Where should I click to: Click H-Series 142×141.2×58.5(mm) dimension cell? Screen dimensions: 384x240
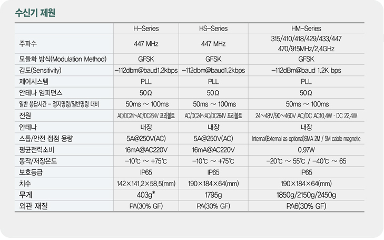point(146,184)
